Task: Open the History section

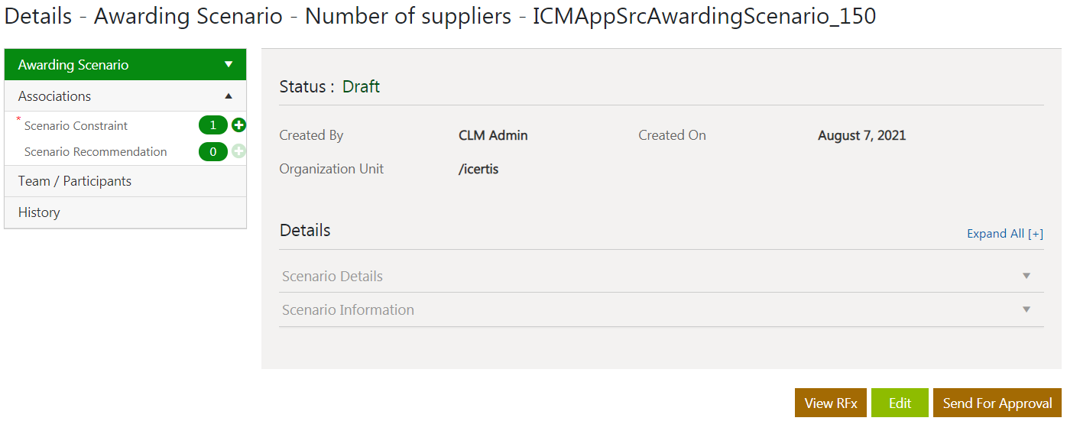Action: (39, 212)
